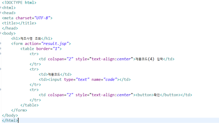The height and width of the screenshot is (123, 219).
Task: Click the closing </button> tag text
Action: pos(170,95)
